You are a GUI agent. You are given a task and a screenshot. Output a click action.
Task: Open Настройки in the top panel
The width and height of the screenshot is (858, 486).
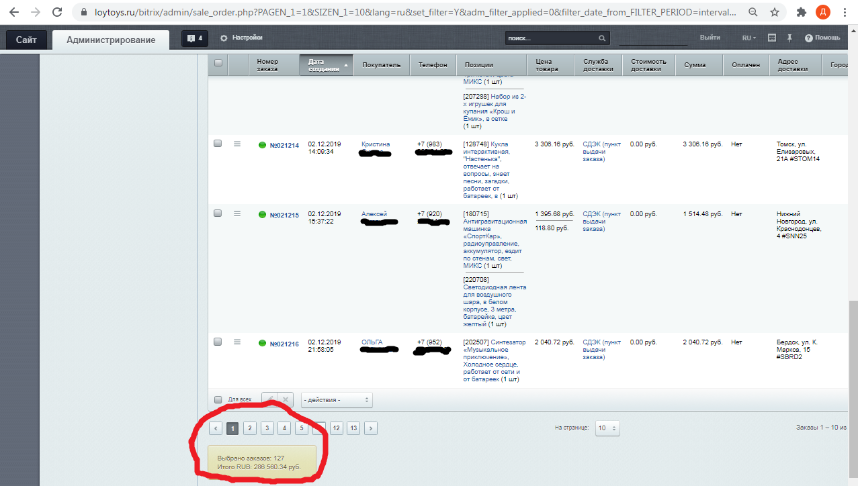[x=241, y=38]
